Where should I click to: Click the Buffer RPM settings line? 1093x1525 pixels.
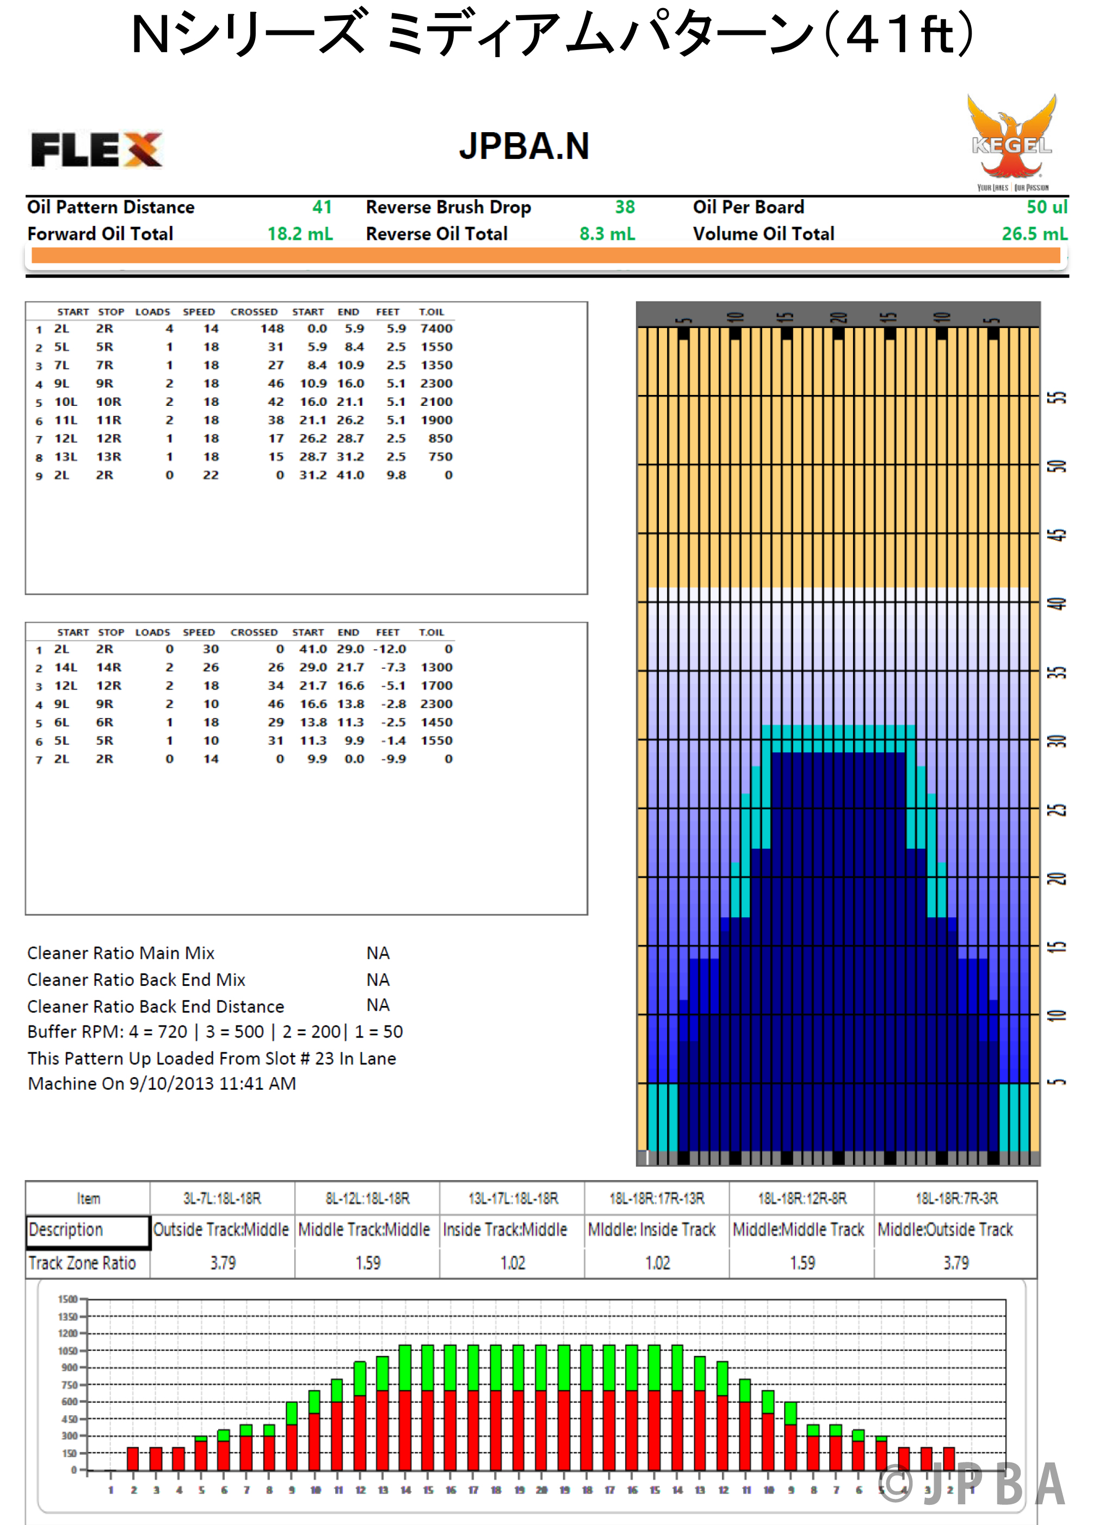click(x=215, y=1032)
